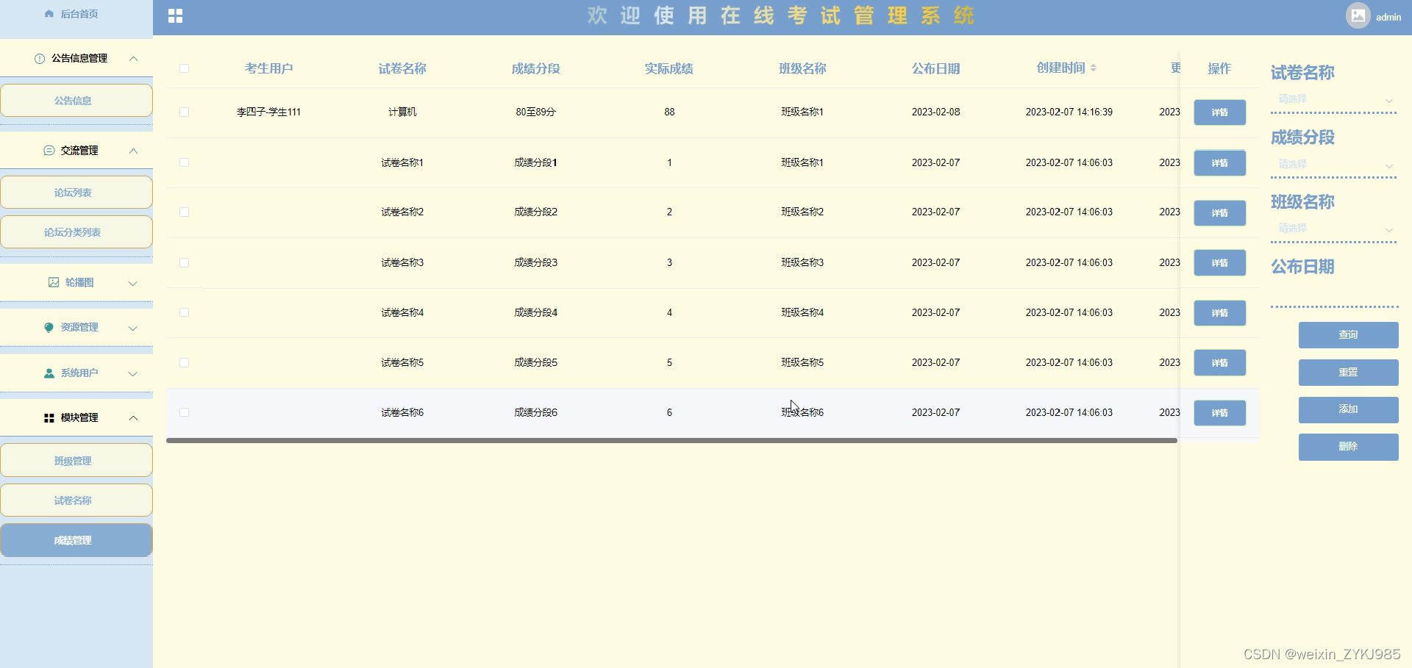Check the row checkbox for 试卷名称4
Viewport: 1412px width, 668px height.
click(185, 312)
